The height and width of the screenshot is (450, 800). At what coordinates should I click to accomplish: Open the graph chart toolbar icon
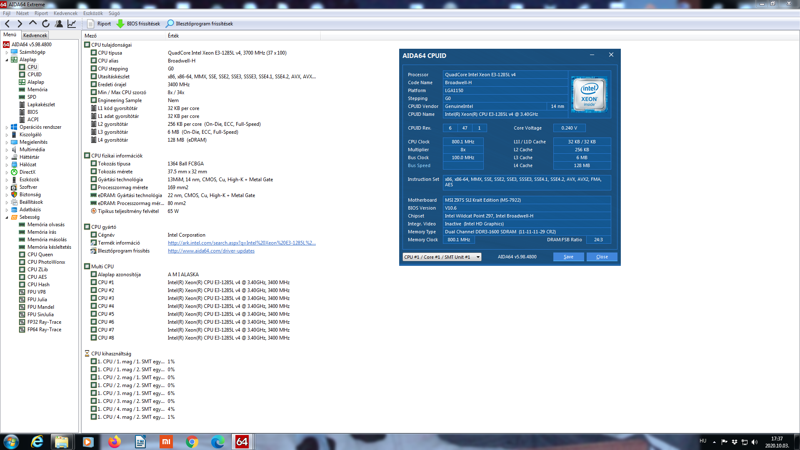(72, 24)
